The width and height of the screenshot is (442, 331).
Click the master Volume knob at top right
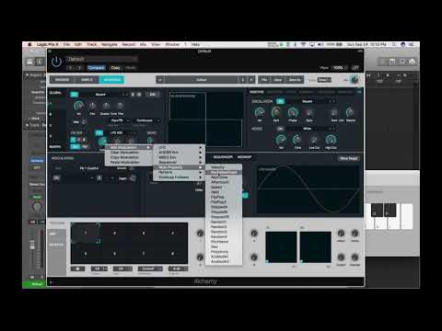[x=355, y=80]
